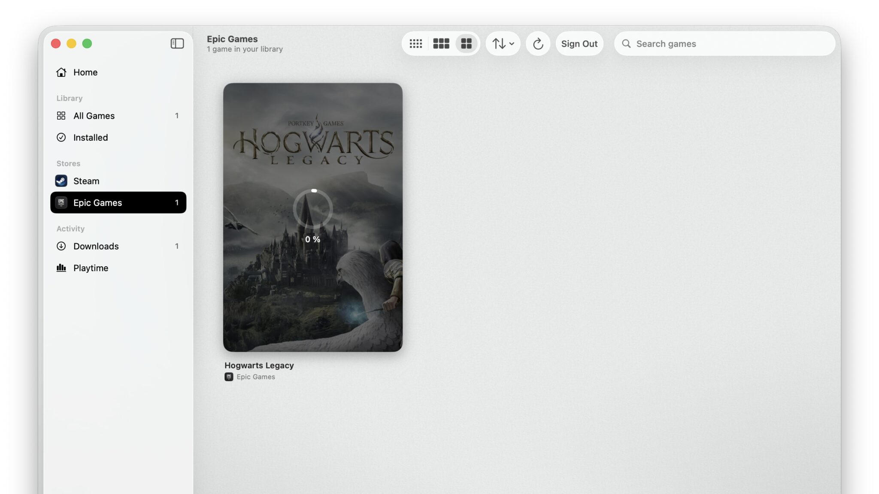The height and width of the screenshot is (494, 879).
Task: Refresh the game library
Action: click(538, 44)
